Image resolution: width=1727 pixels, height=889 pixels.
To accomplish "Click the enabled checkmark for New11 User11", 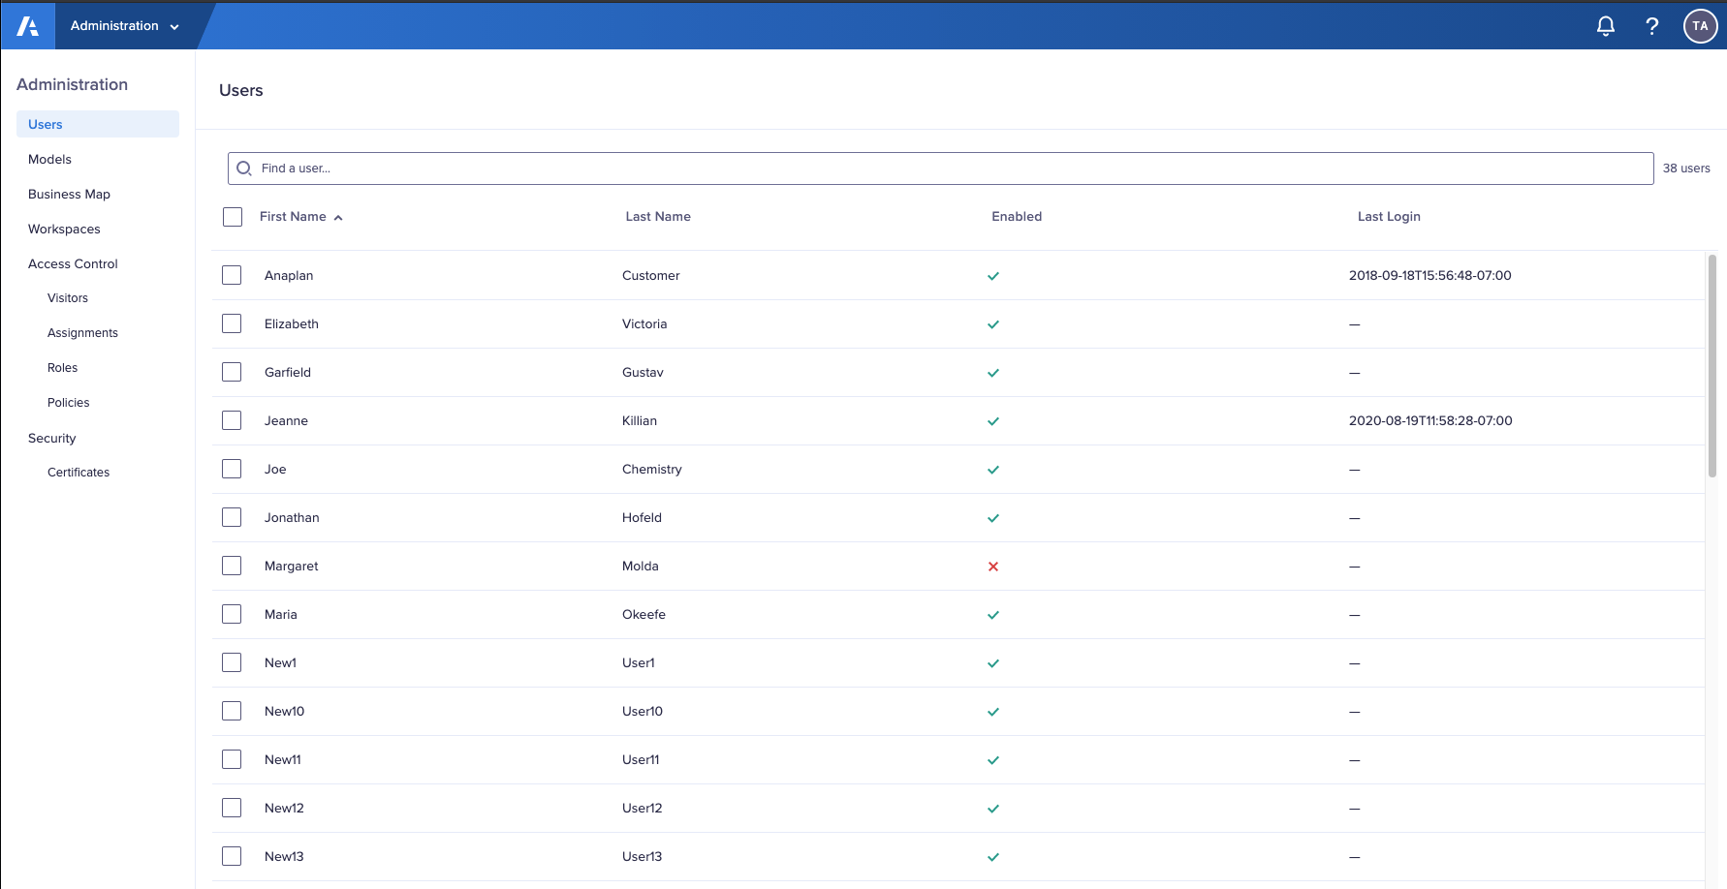I will point(993,760).
